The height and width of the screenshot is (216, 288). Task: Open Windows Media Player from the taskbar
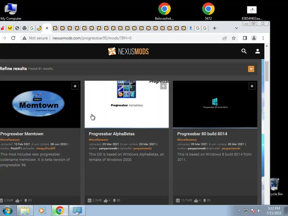[42, 210]
